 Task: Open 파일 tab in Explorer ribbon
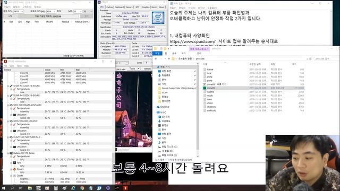(157, 53)
